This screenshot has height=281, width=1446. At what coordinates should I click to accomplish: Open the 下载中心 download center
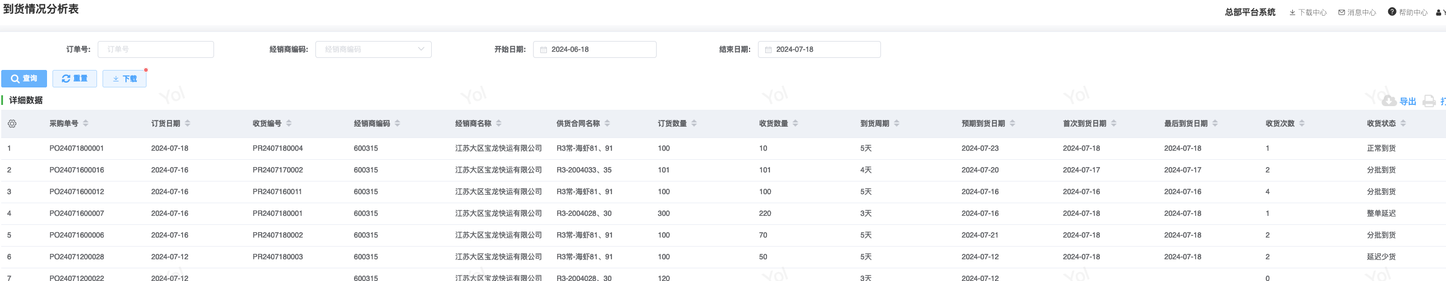tap(1308, 12)
